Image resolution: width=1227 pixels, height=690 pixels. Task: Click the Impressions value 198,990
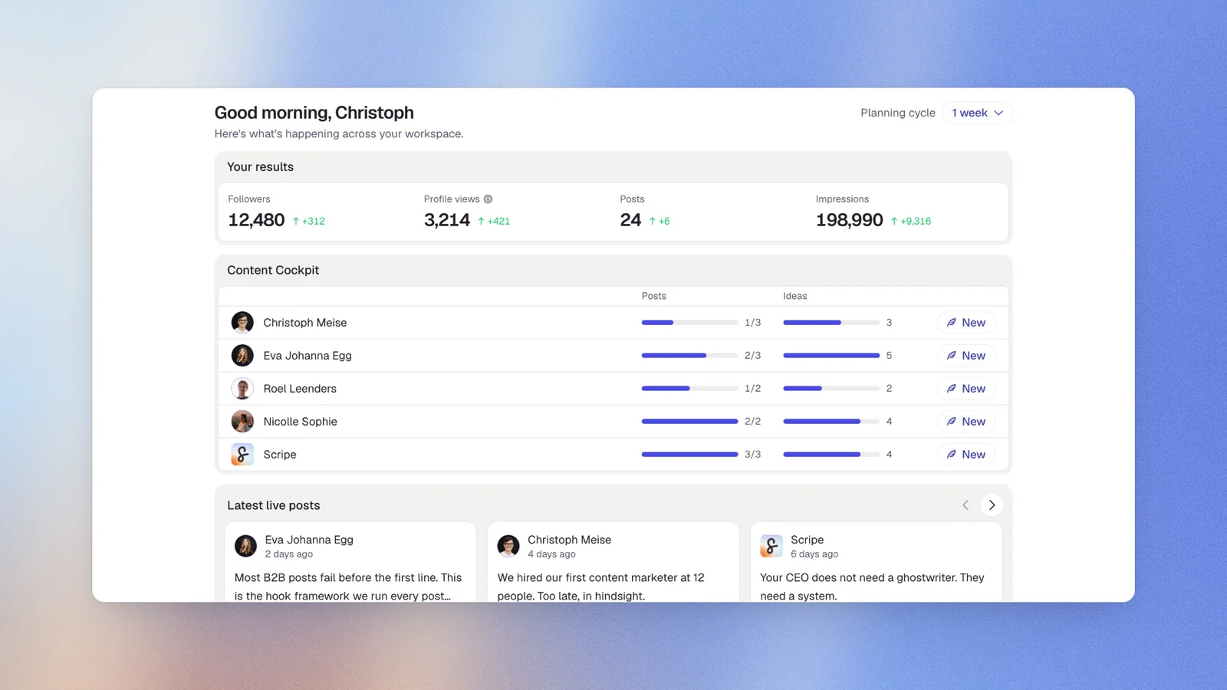coord(849,220)
